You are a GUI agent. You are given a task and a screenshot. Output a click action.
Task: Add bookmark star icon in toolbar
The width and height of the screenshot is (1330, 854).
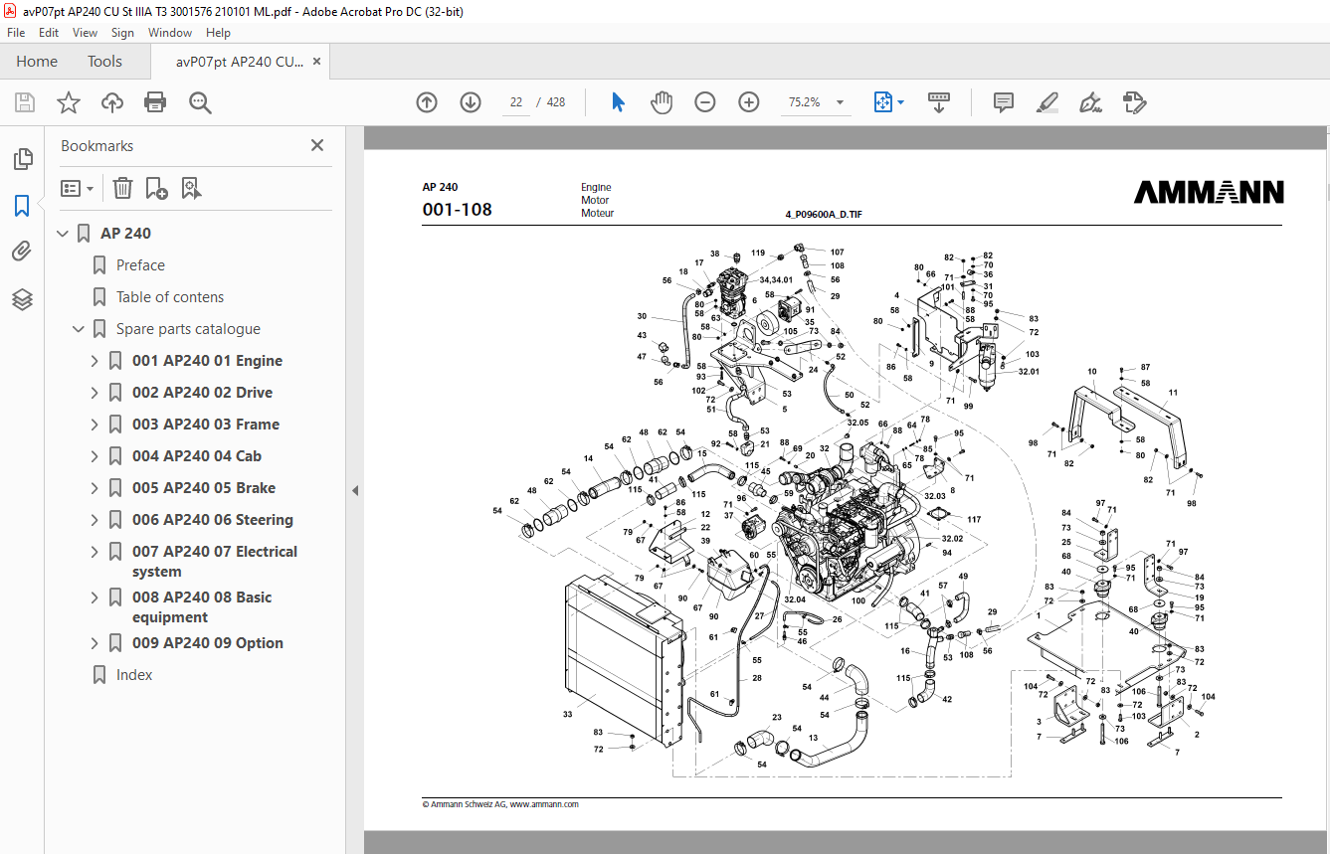pyautogui.click(x=69, y=102)
